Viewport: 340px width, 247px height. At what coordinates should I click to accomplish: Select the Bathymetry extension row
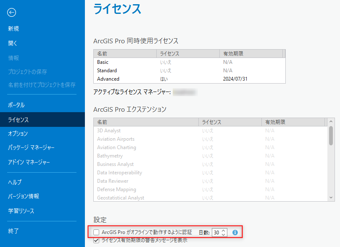210,156
